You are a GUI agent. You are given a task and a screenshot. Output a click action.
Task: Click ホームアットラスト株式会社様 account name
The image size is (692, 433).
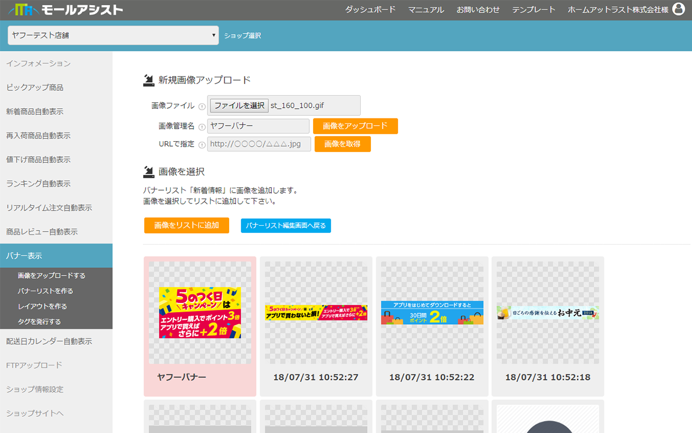(x=618, y=10)
